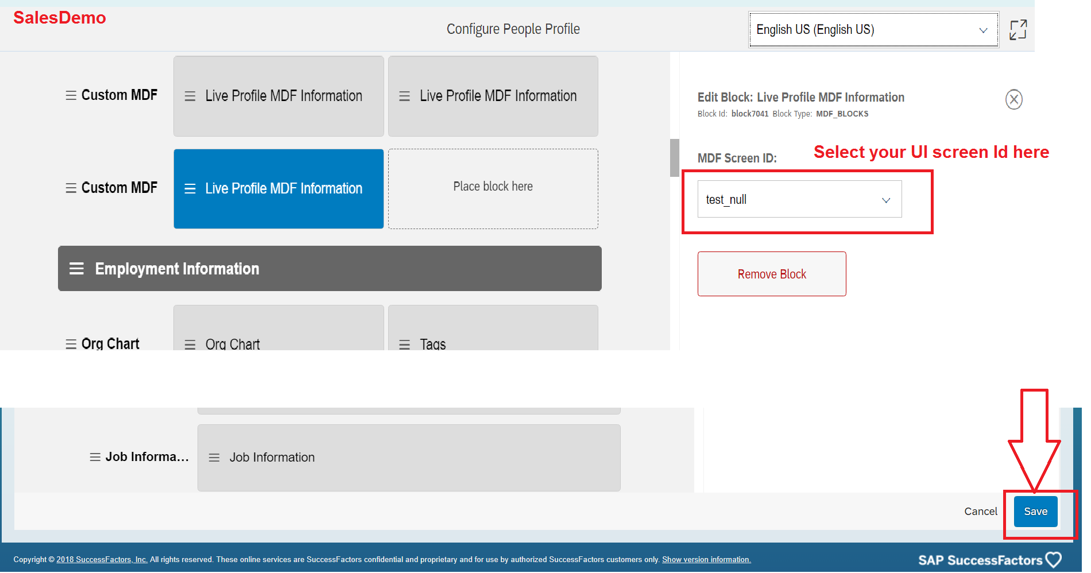Click the vertical scrollbar thumb
1091x573 pixels.
click(675, 158)
